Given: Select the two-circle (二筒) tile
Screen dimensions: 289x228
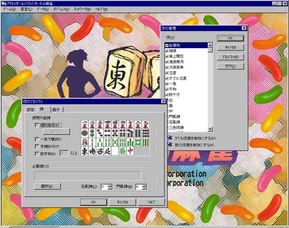Looking at the screenshot, I should coord(92,133).
